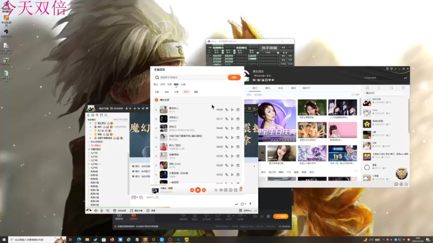This screenshot has width=433, height=243.
Task: Click next-page arrow beside category row
Action: (356, 171)
